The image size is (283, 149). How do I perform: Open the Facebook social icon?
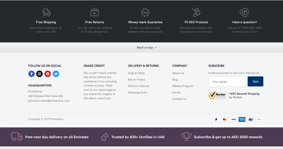(31, 74)
